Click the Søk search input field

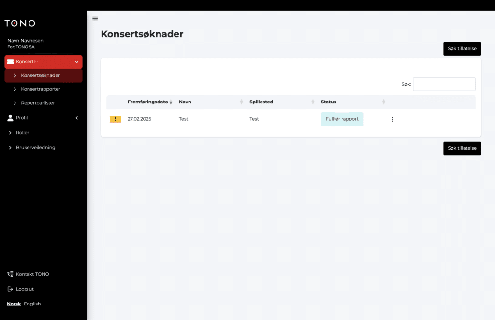tap(444, 84)
